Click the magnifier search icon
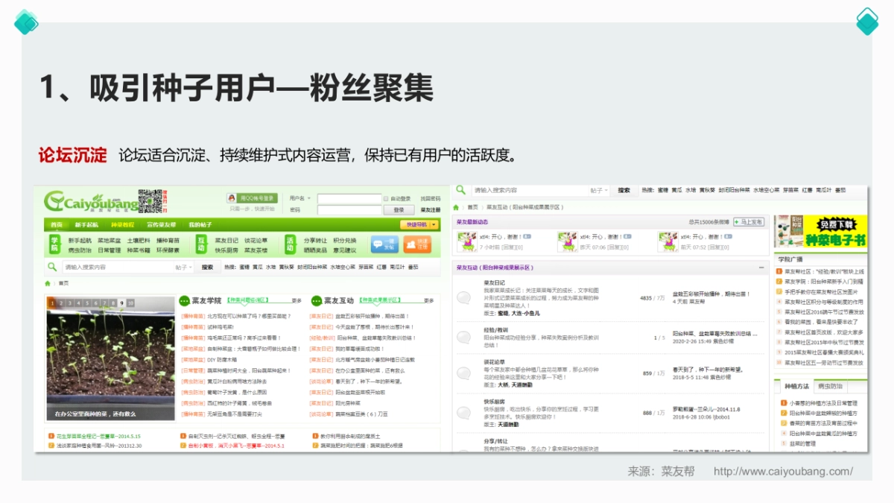Viewport: 894px width, 503px height. [x=51, y=267]
